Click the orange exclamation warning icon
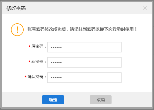Screen dimensions: 154x110 click(17, 30)
